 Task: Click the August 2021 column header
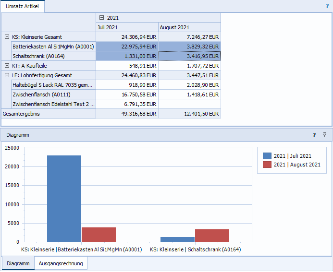point(189,27)
